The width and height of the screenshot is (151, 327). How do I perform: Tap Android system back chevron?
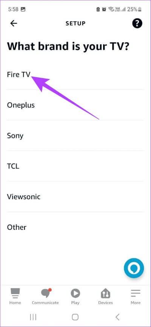click(117, 317)
